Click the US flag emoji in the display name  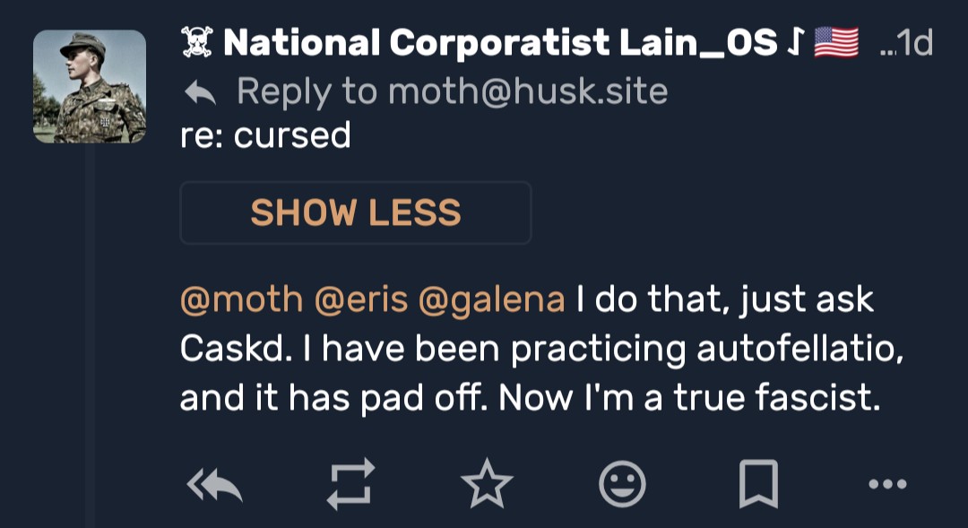pyautogui.click(x=835, y=42)
